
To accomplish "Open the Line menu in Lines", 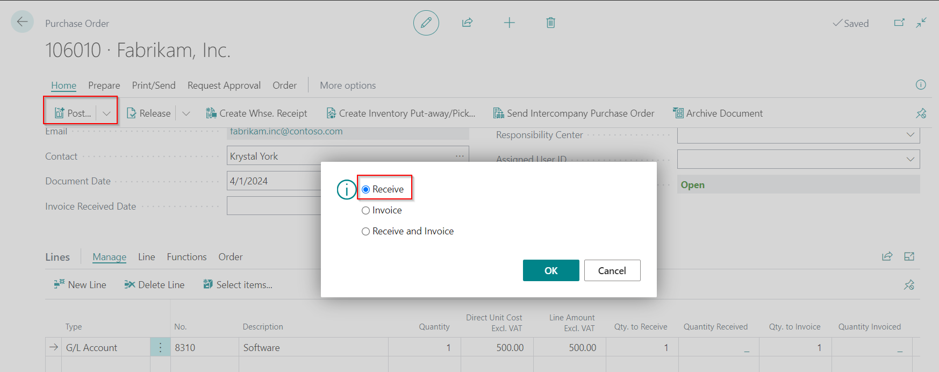I will tap(146, 257).
